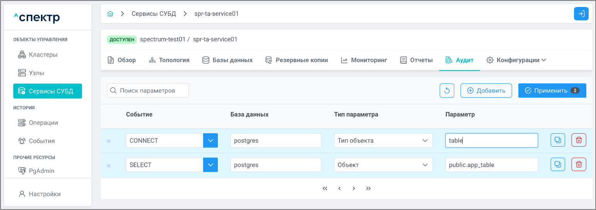Remove the SELECT row with trash icon
This screenshot has width=596, height=210.
tap(579, 164)
